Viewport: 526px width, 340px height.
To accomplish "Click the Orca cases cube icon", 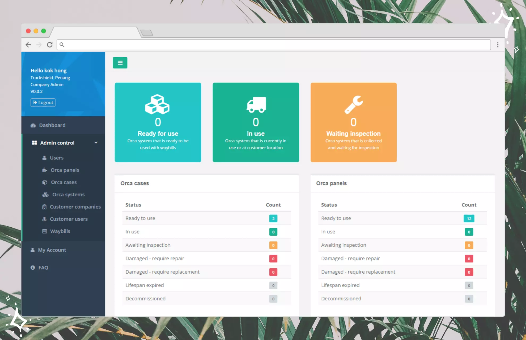I will pos(44,182).
